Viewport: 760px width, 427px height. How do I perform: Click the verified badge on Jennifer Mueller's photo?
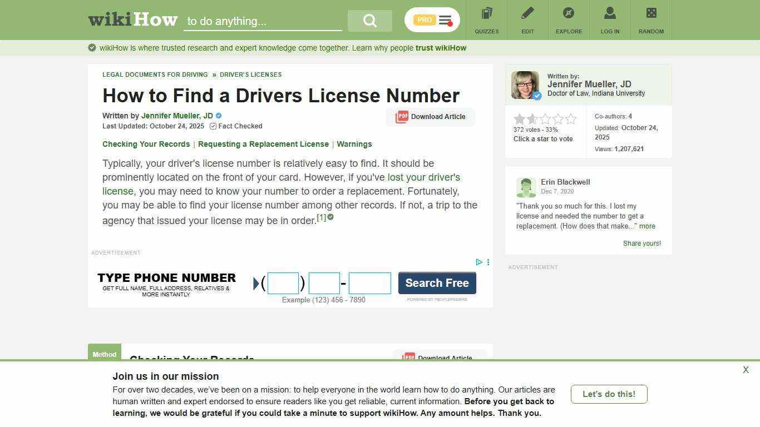tap(537, 95)
